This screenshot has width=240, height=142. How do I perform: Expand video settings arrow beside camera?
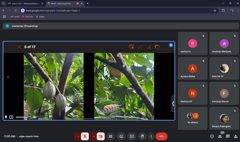(x=94, y=136)
